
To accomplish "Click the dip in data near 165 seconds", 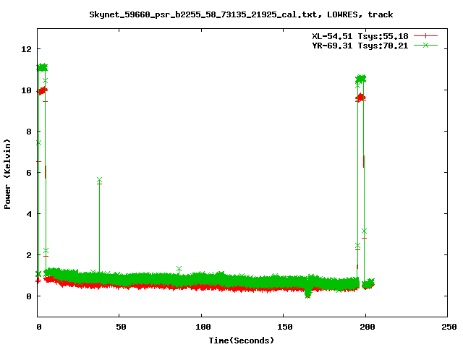I will coord(308,292).
